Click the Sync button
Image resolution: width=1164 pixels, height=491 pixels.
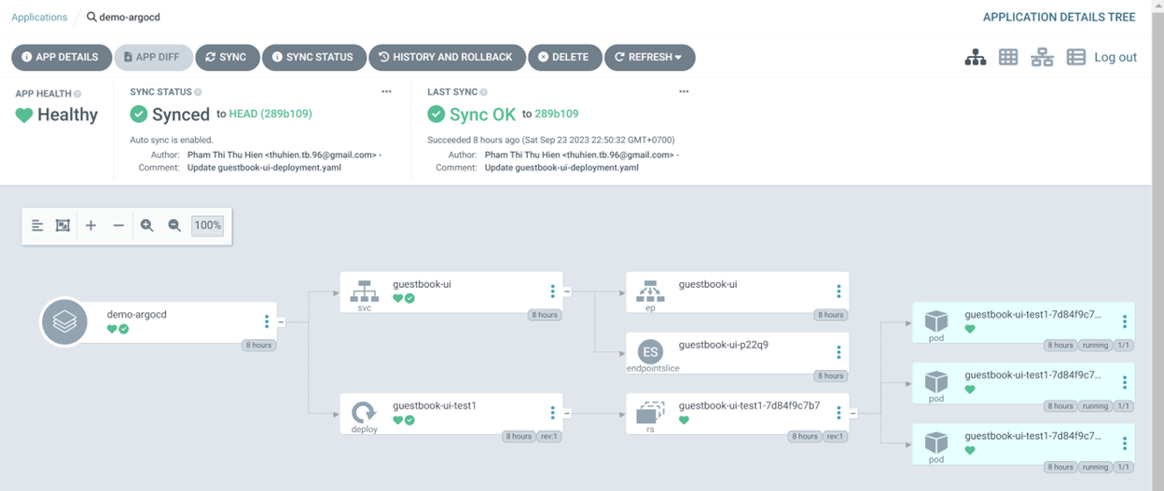click(x=227, y=57)
